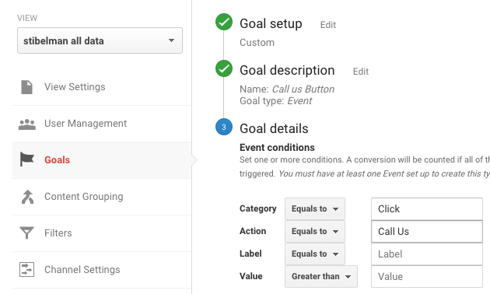The width and height of the screenshot is (490, 294).
Task: Open View Settings menu item
Action: 102,87
